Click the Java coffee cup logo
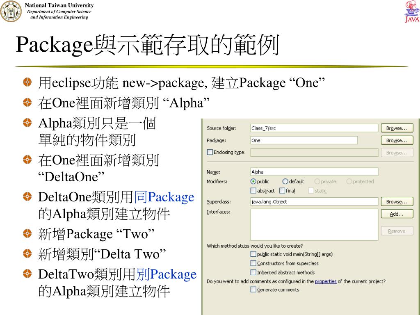The image size is (420, 315). click(412, 12)
